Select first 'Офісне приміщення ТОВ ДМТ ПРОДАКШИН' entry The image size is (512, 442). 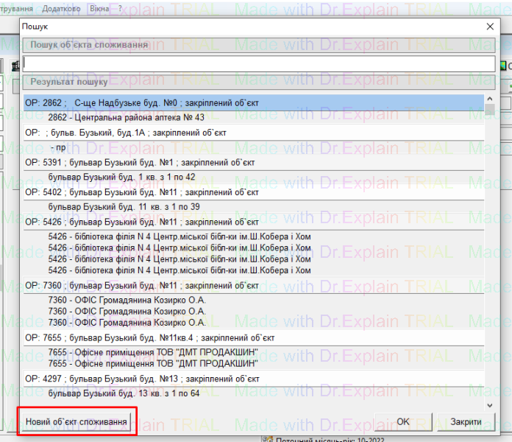[153, 353]
